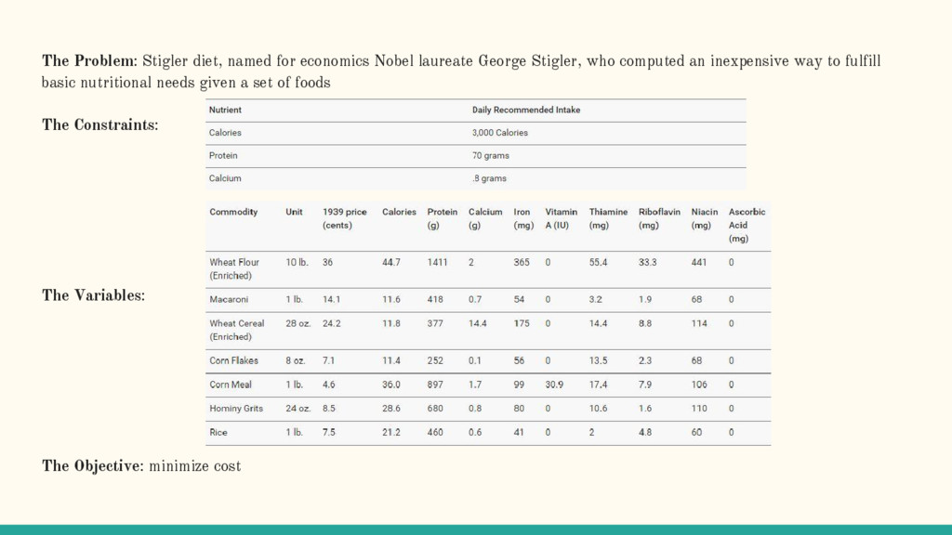Select the "Daily Recommended Intake" column header
The image size is (952, 535).
(525, 110)
